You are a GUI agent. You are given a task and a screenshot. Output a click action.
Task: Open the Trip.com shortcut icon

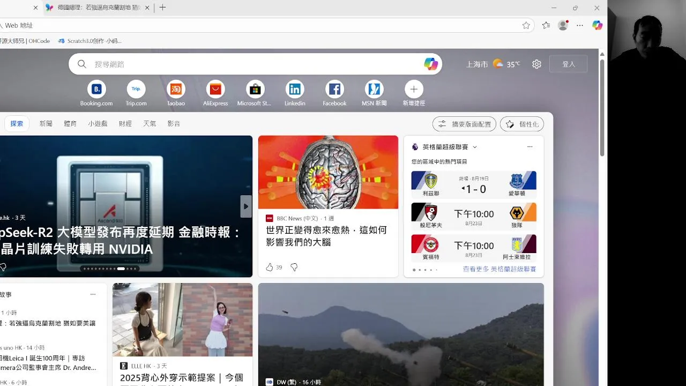(x=136, y=89)
